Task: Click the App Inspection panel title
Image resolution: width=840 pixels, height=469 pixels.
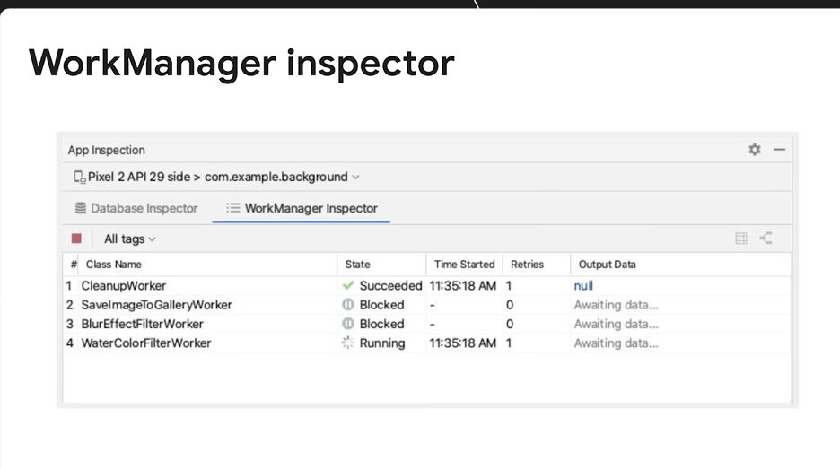Action: pyautogui.click(x=106, y=150)
